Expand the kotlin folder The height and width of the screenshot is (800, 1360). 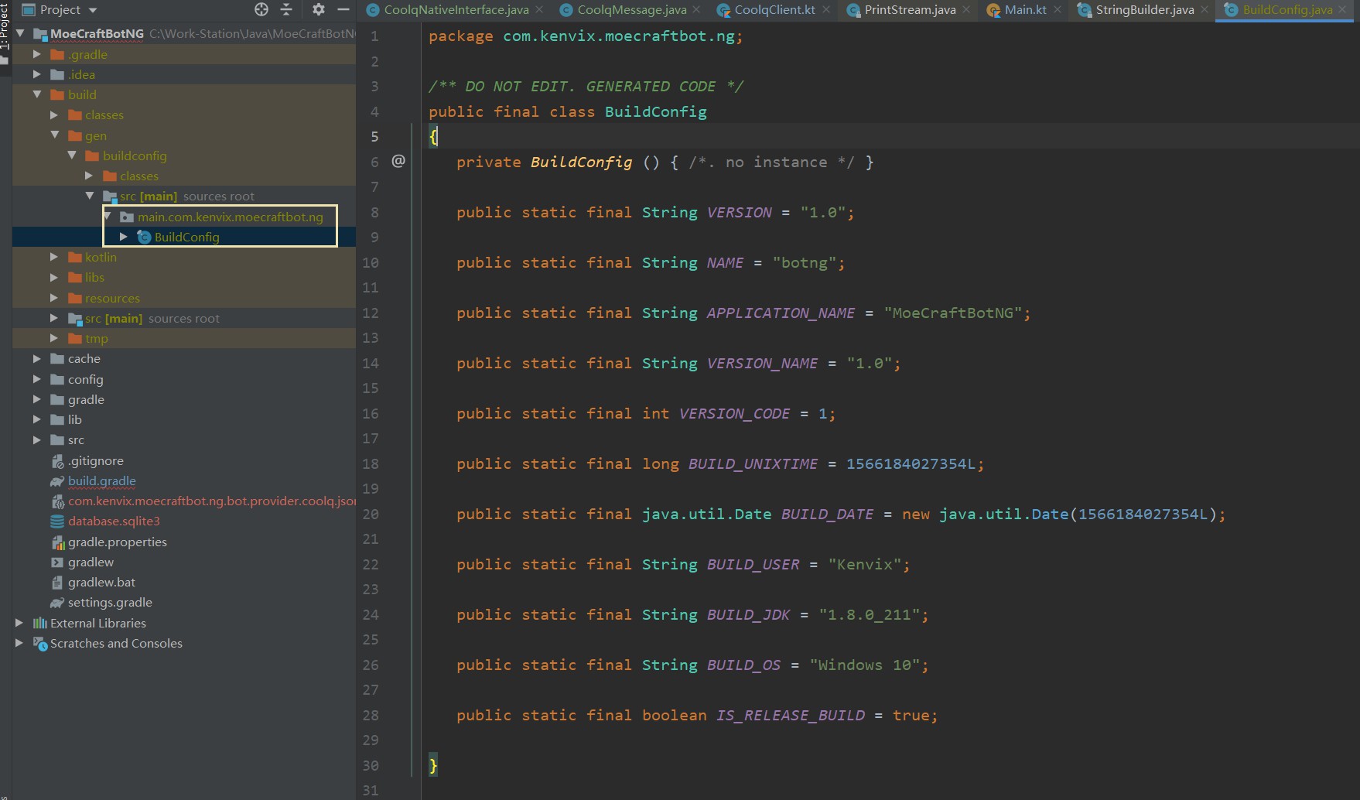click(x=54, y=257)
